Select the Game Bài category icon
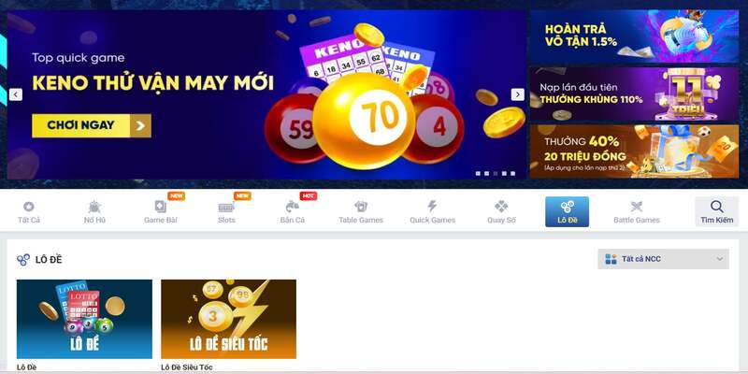This screenshot has width=748, height=374. (x=160, y=207)
